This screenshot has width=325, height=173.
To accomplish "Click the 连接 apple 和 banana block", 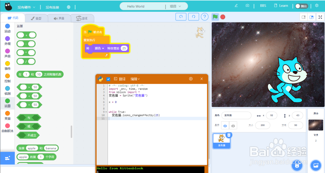I will (37, 148).
